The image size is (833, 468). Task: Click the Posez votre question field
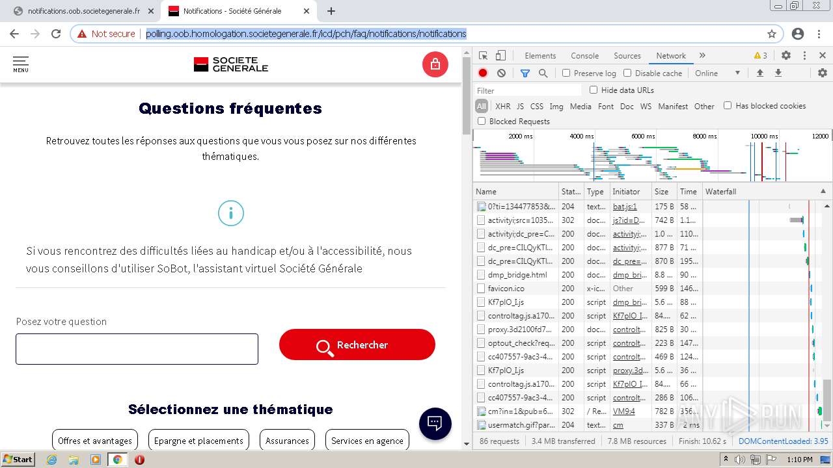(x=137, y=349)
